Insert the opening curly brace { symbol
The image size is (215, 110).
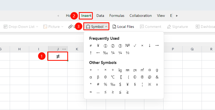pos(129,77)
